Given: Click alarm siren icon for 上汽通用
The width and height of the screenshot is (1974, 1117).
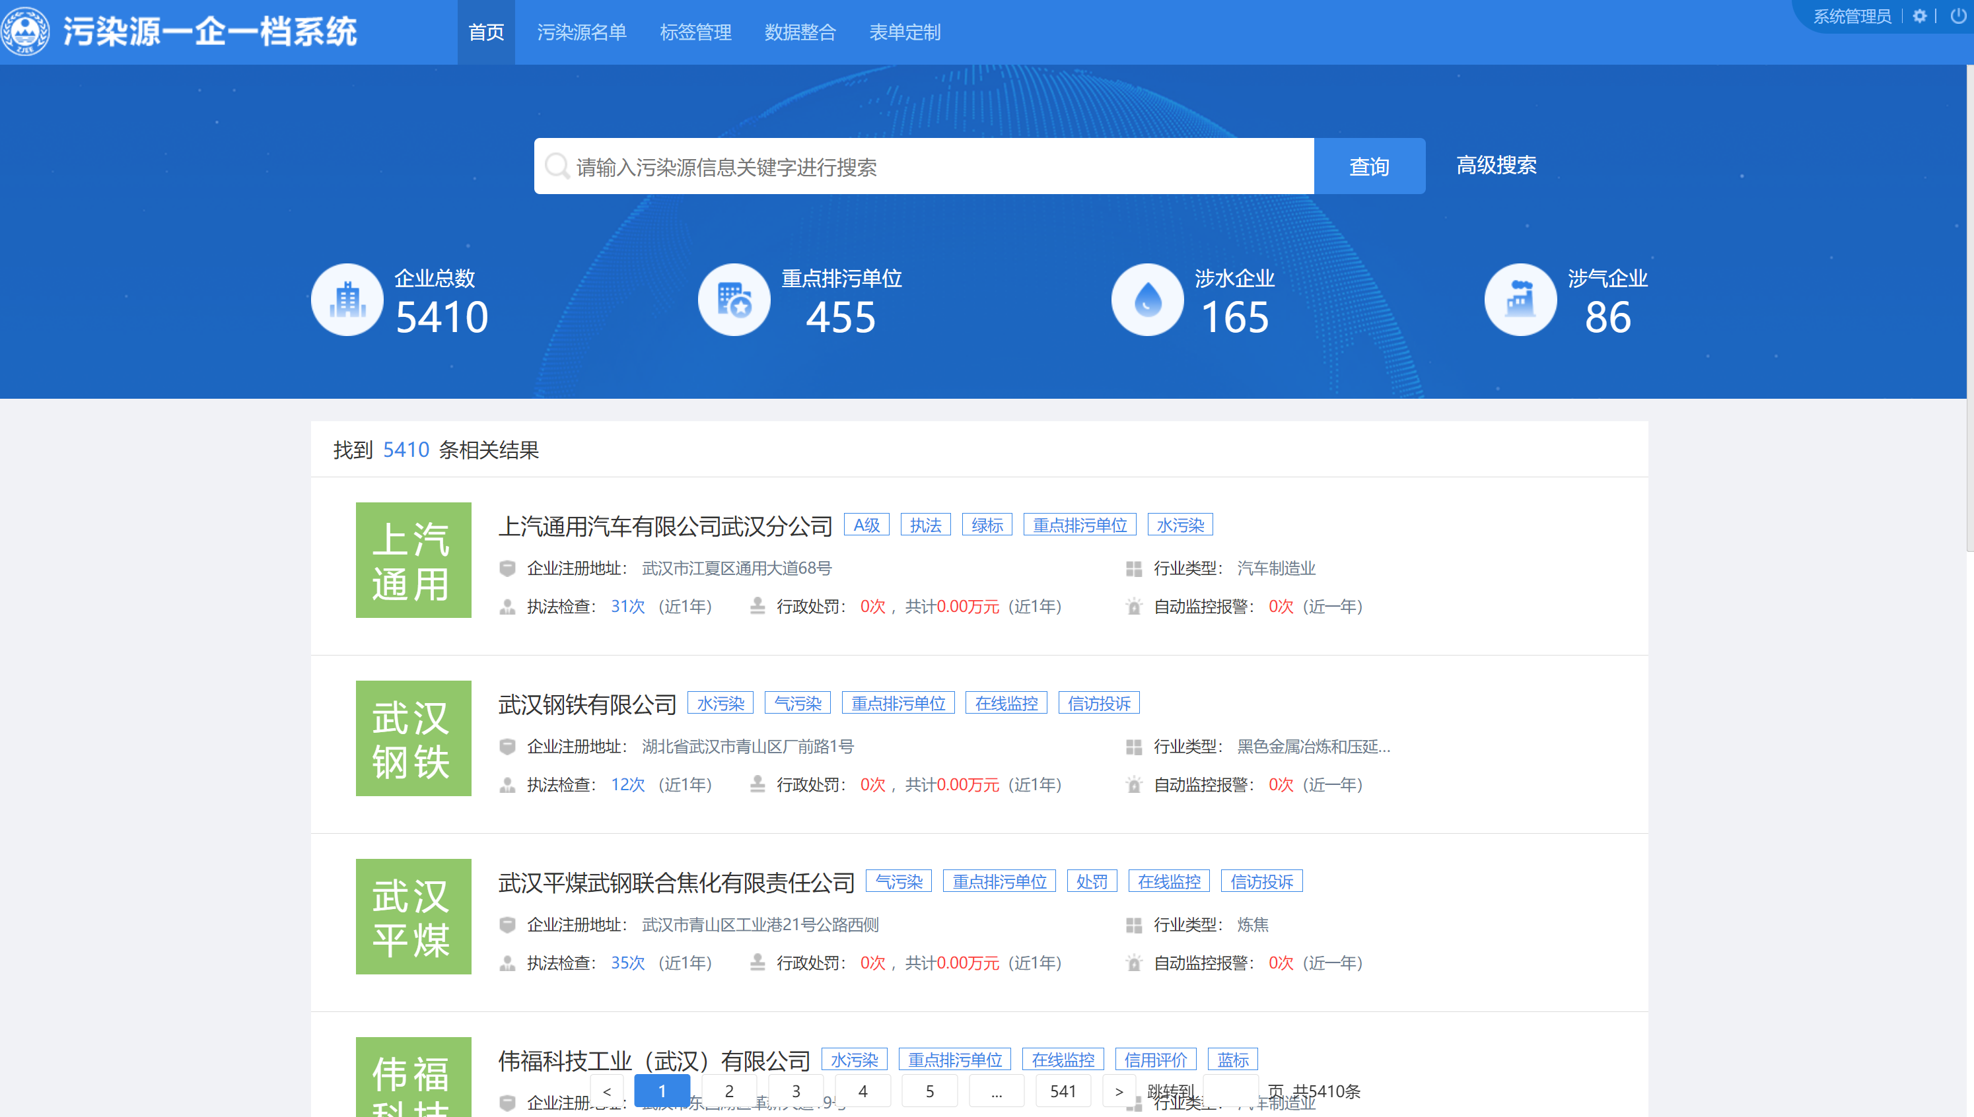Looking at the screenshot, I should [x=1133, y=606].
